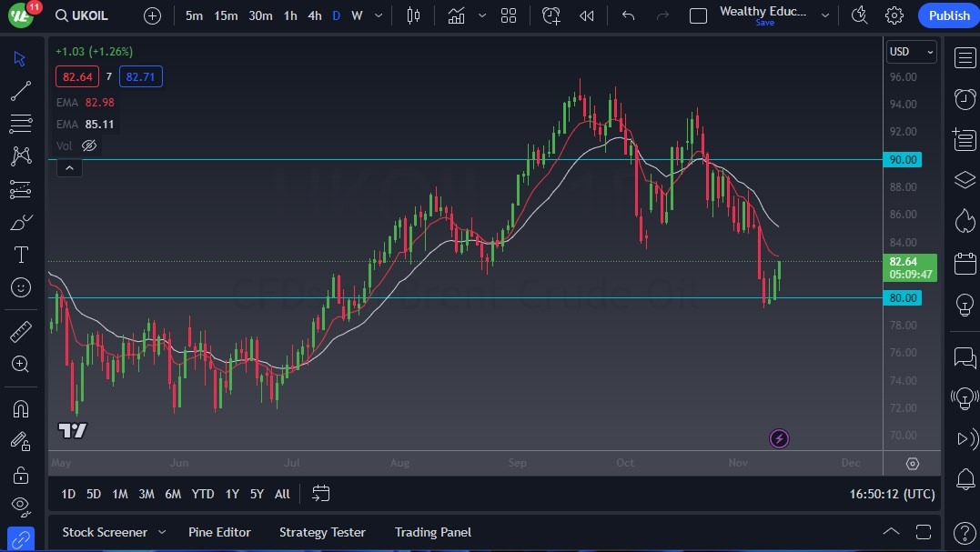Select the Text annotation tool
980x552 pixels.
[x=22, y=255]
